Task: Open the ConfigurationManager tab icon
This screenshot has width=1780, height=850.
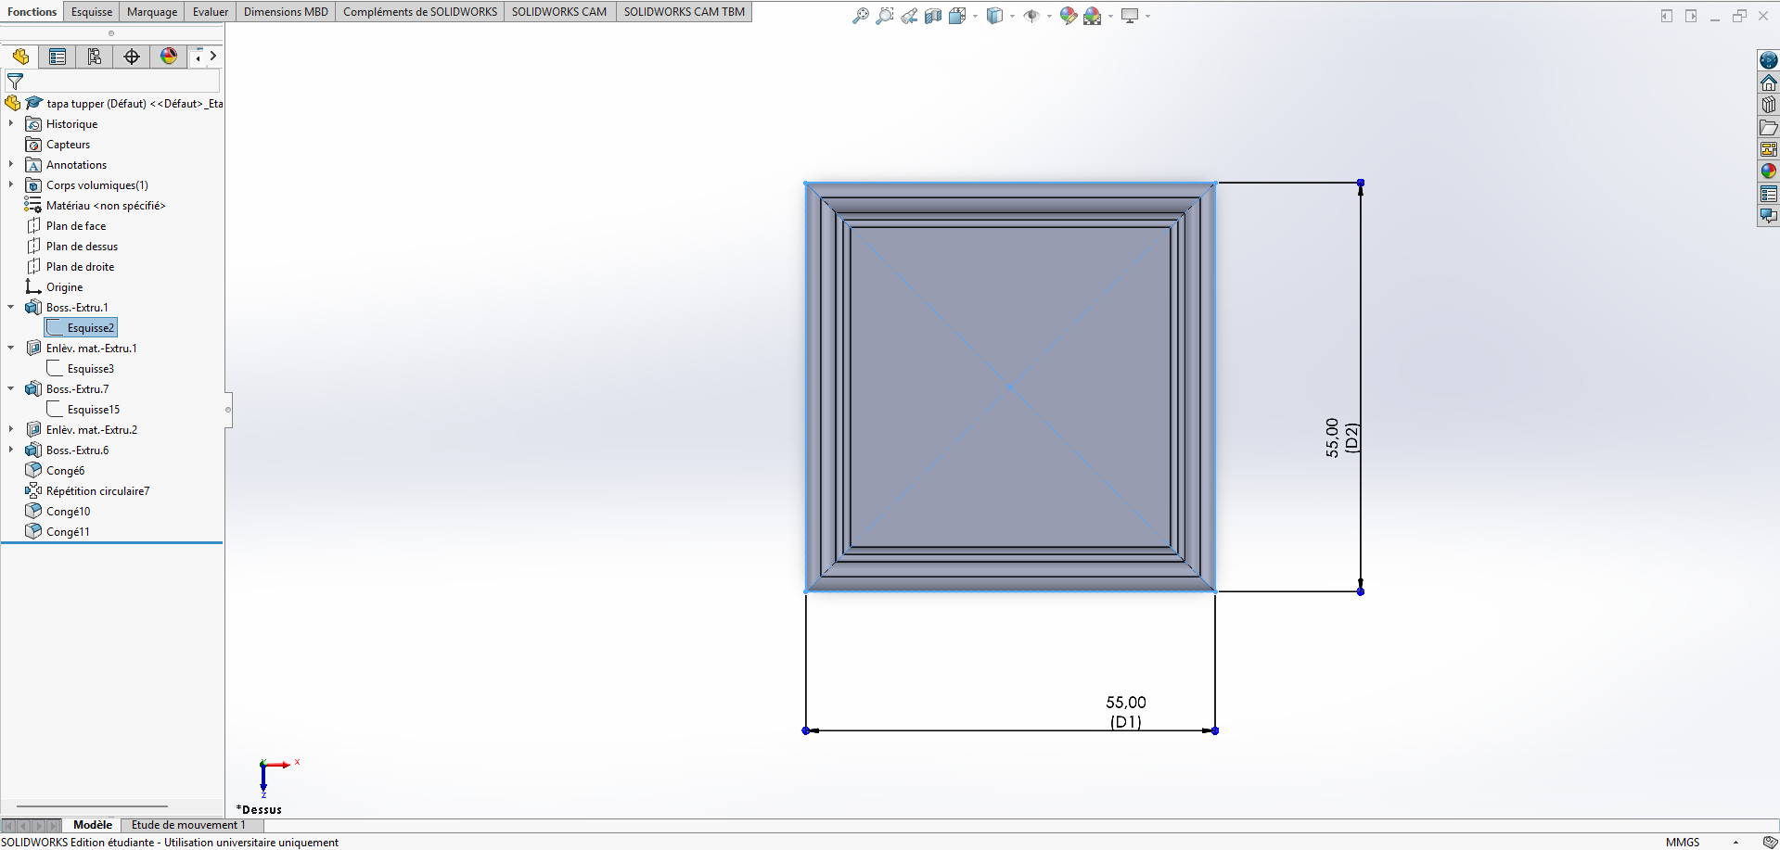Action: pyautogui.click(x=95, y=57)
